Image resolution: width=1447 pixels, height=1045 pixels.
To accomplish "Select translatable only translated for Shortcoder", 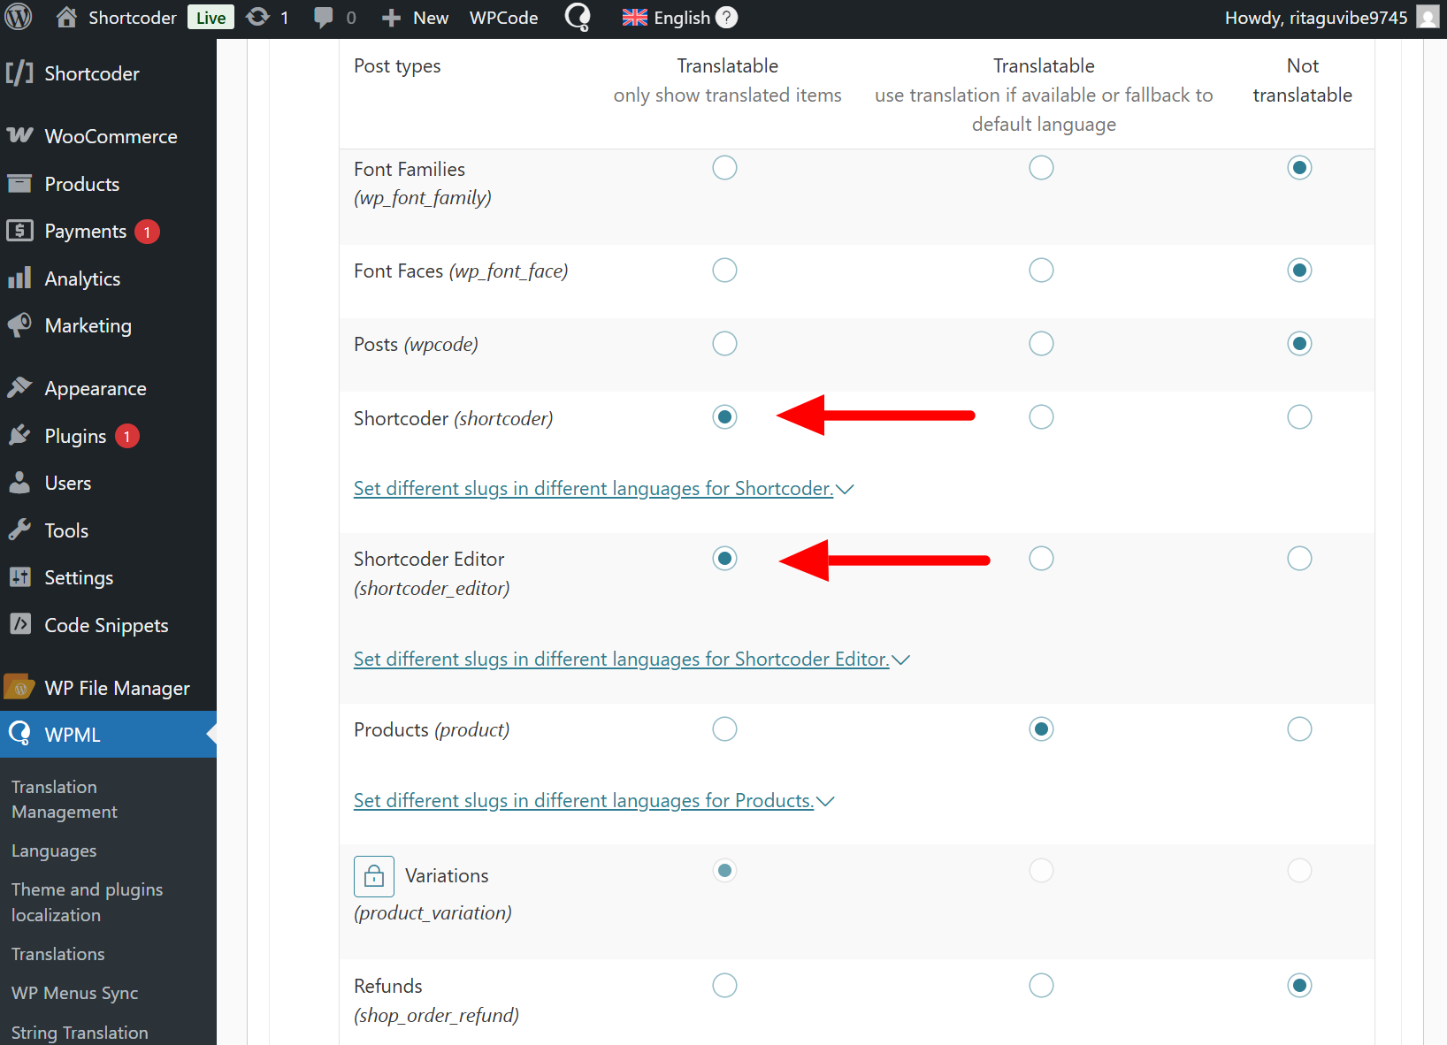I will point(724,417).
